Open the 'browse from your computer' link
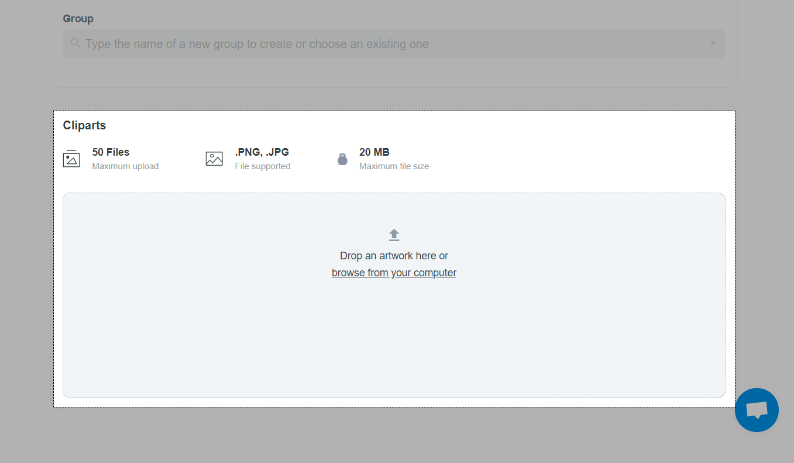The image size is (794, 463). click(x=394, y=273)
